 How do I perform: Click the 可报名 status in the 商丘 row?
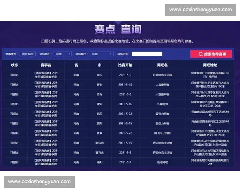tap(14, 75)
